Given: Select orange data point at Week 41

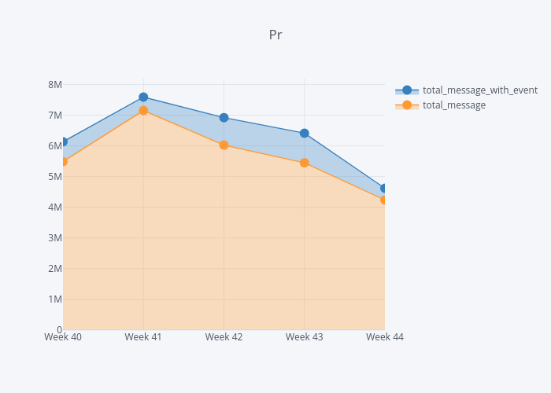Looking at the screenshot, I should pyautogui.click(x=143, y=111).
